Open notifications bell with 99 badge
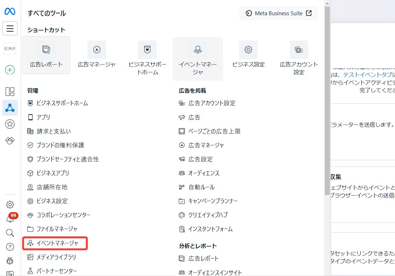395x276 pixels. point(10,219)
